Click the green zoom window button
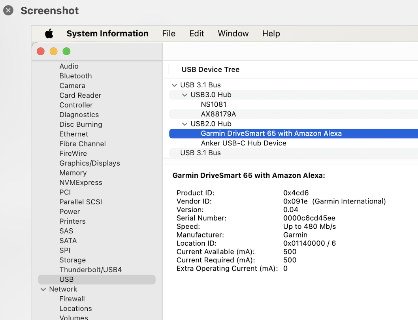This screenshot has height=320, width=418. [66, 51]
